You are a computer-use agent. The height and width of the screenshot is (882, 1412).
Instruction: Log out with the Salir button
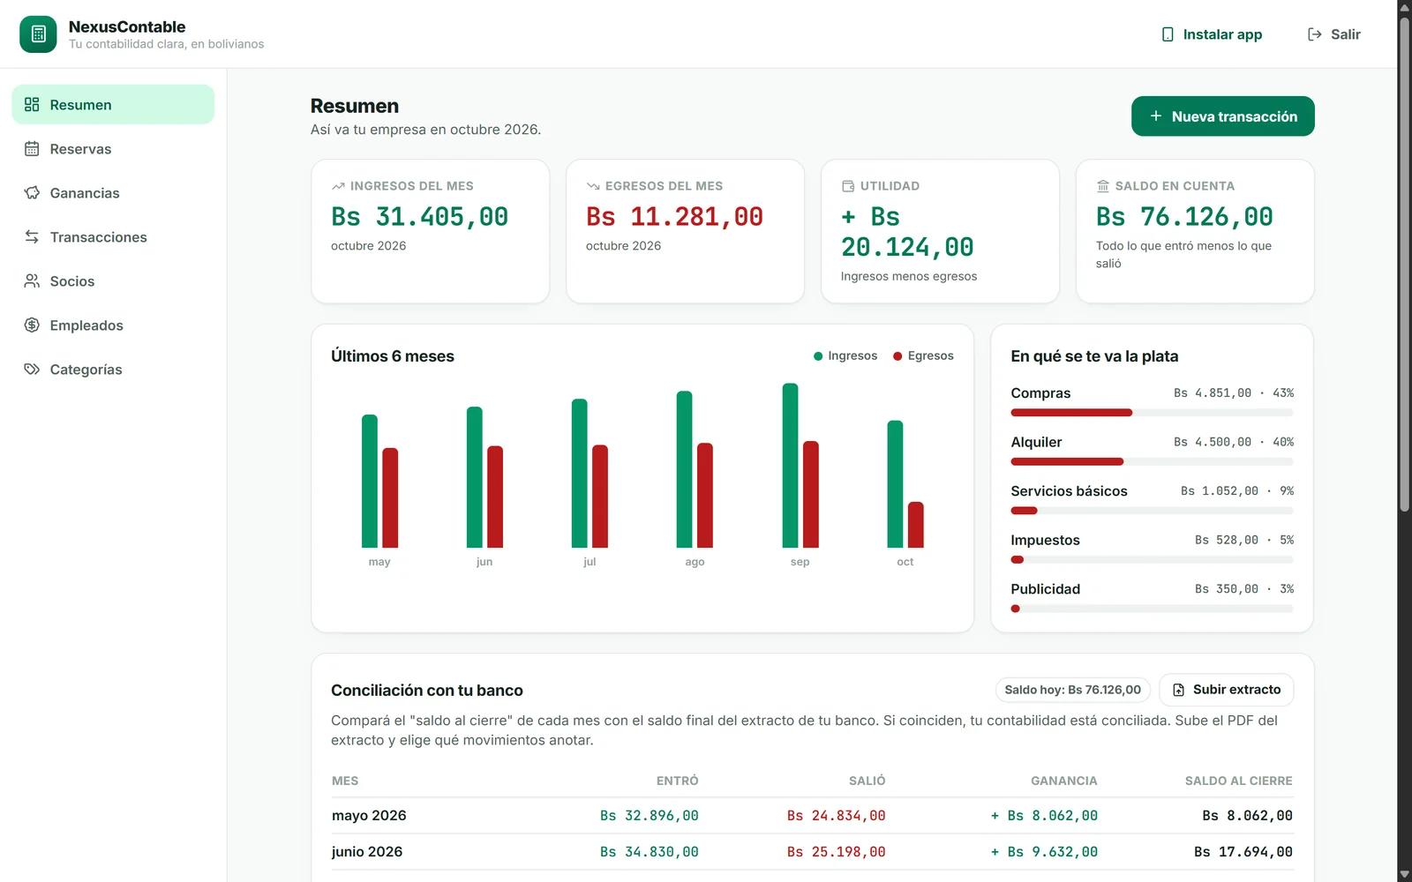(x=1333, y=34)
